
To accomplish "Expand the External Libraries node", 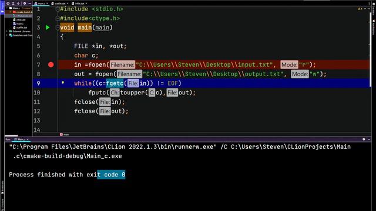I will click(x=6, y=31).
